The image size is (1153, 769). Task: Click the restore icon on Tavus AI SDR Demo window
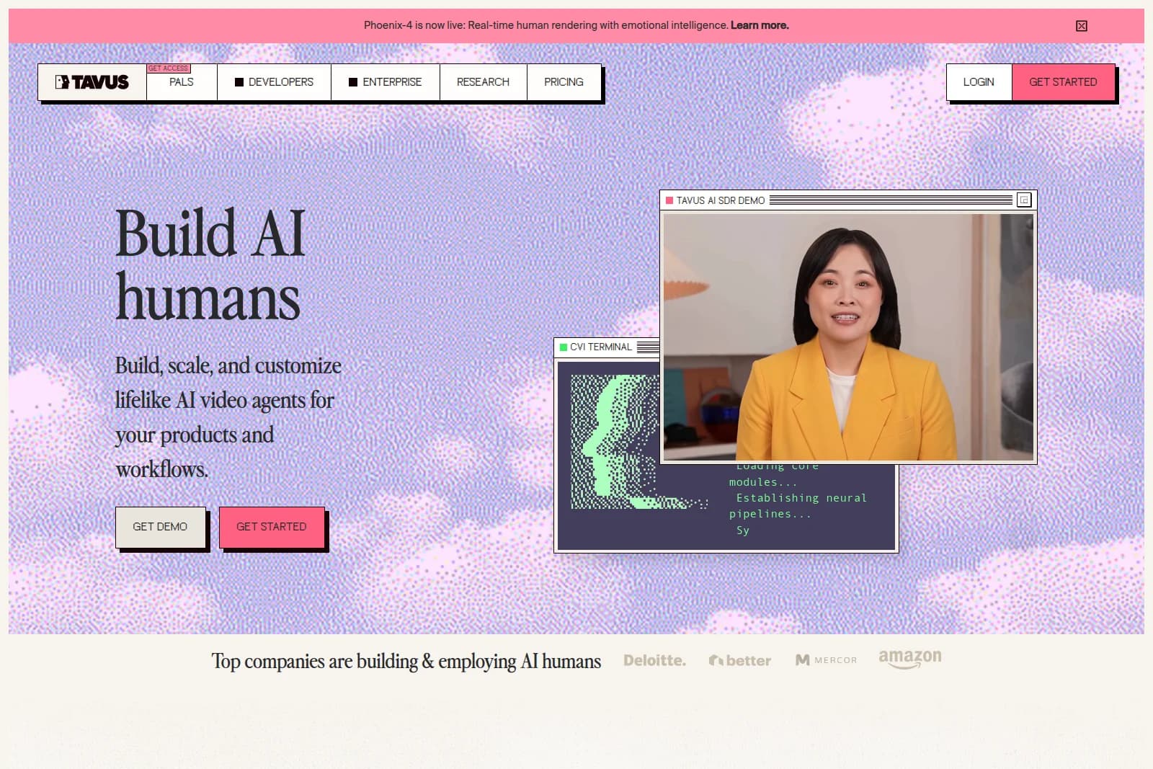click(1025, 200)
